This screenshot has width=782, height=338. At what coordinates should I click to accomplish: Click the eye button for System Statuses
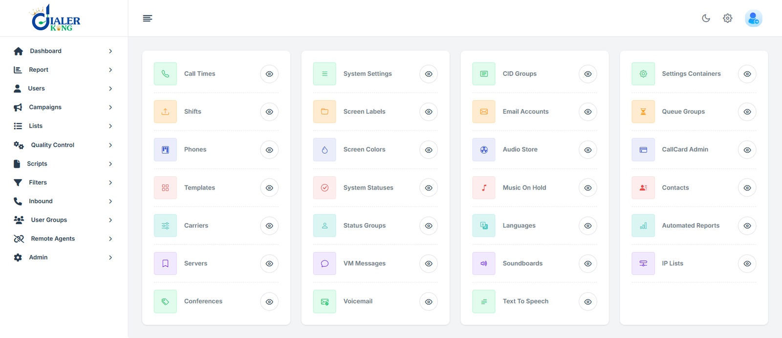pos(429,188)
